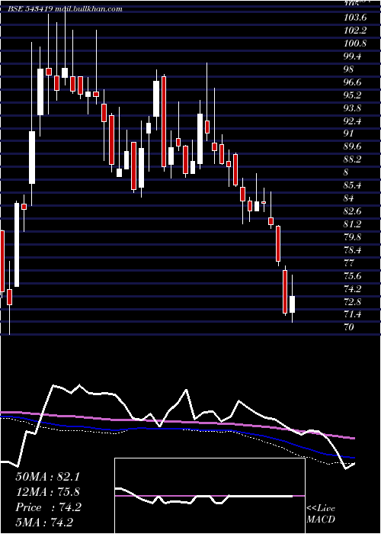Click the '12MA : 75.8' indicator text
Screen dimensions: 381x534
click(x=47, y=492)
